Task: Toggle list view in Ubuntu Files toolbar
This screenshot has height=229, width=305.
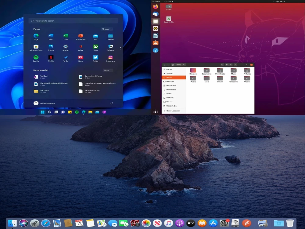Action: click(x=227, y=65)
